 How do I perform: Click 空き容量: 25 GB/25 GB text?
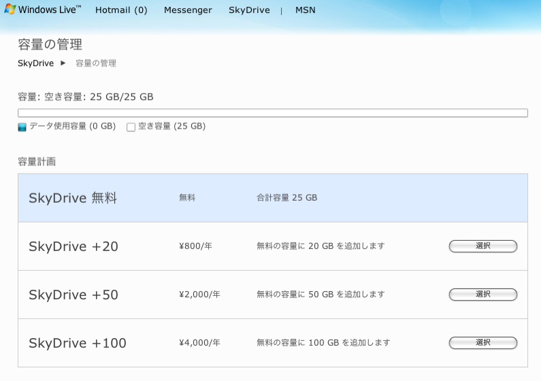99,97
